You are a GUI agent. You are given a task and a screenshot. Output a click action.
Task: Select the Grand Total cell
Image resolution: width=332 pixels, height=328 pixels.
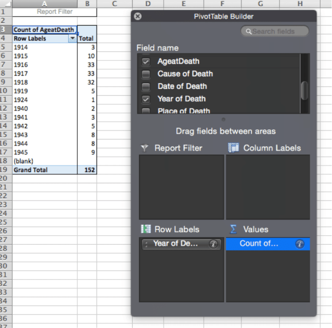[44, 170]
